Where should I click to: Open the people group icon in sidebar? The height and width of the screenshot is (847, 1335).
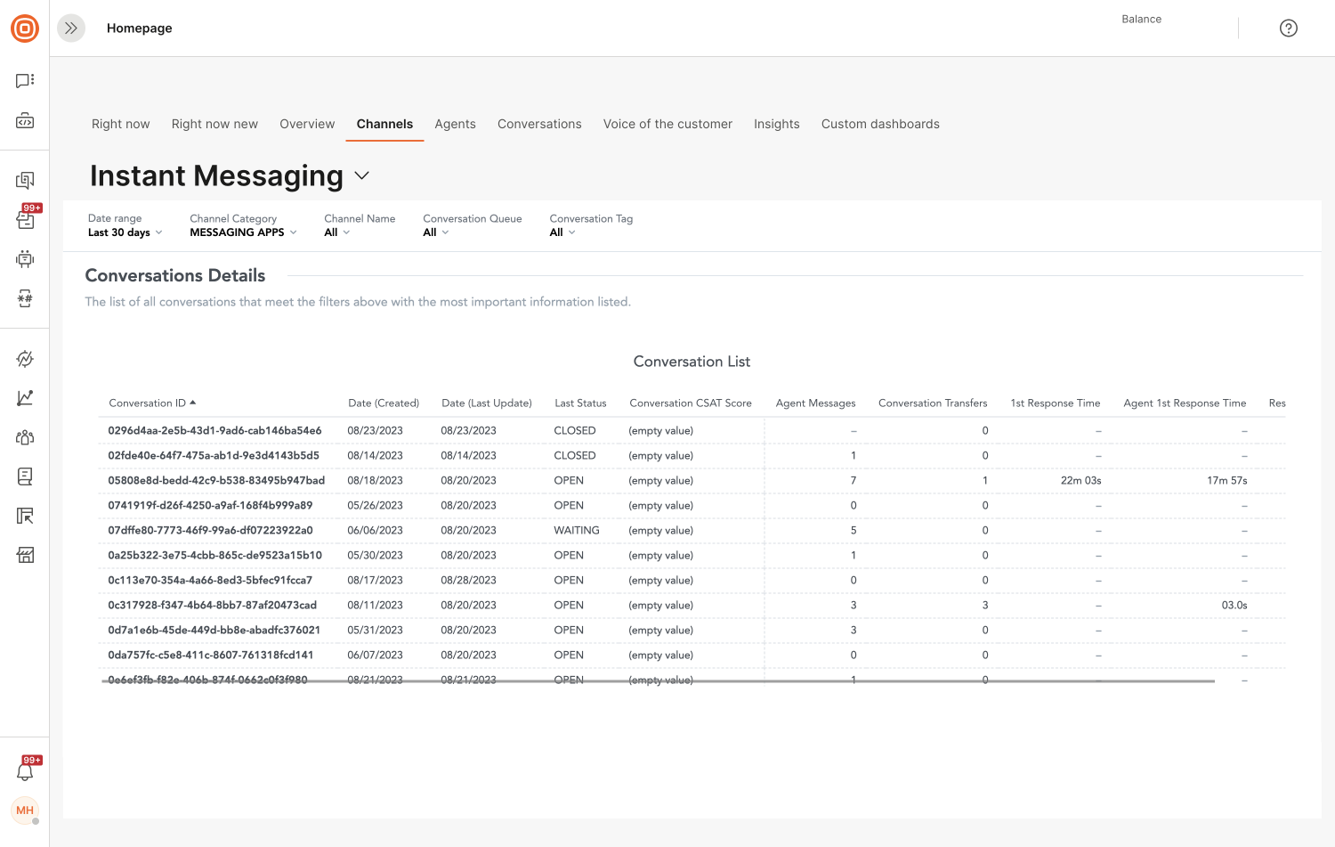[25, 437]
